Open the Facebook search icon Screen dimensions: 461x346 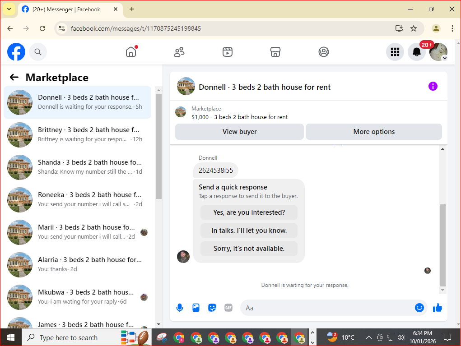click(37, 52)
